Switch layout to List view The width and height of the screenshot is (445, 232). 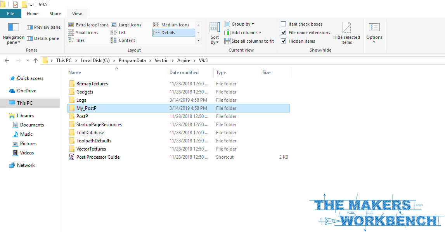(118, 33)
